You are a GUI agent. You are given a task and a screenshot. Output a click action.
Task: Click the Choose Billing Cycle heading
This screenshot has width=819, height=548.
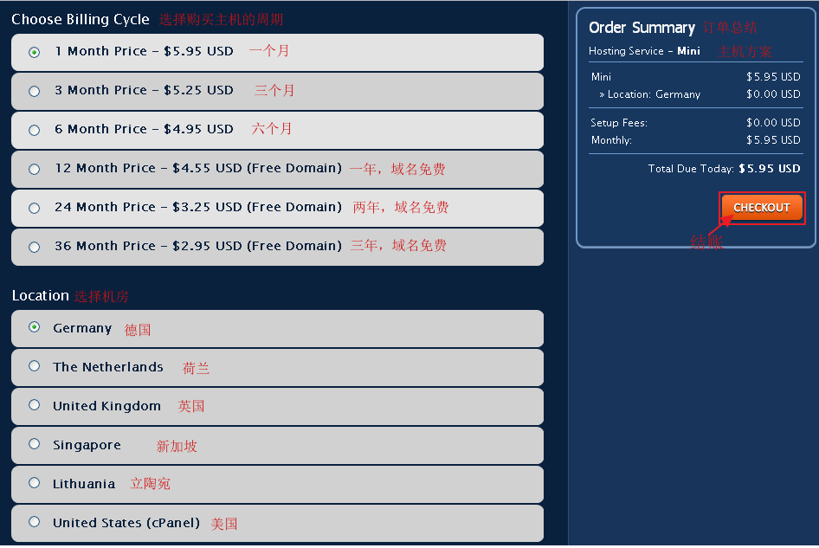tap(81, 19)
